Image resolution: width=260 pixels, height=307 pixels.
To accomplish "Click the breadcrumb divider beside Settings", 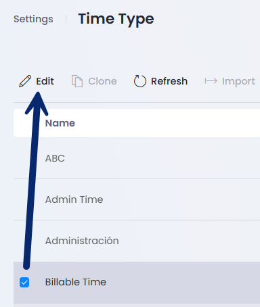I will tap(66, 20).
